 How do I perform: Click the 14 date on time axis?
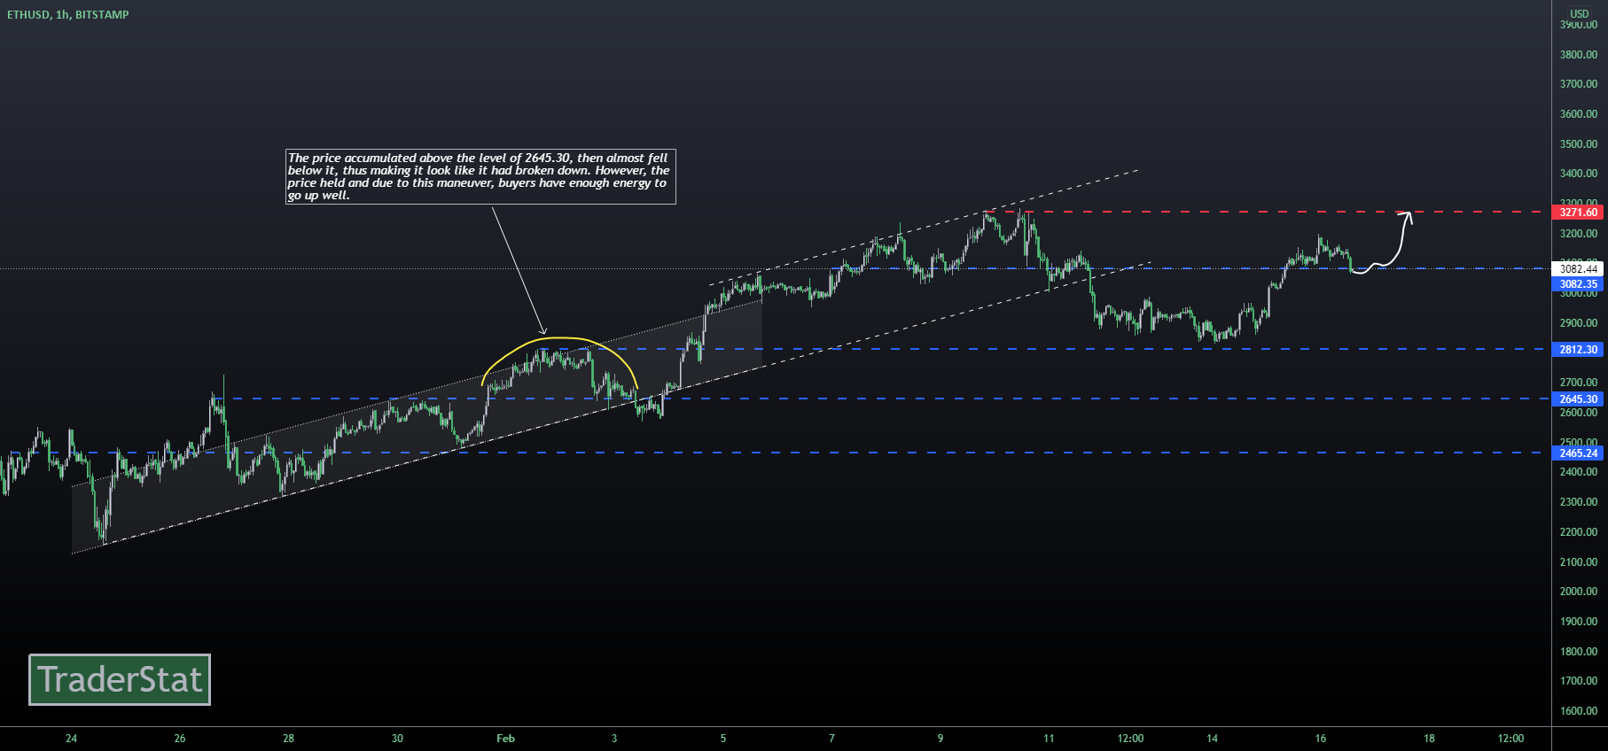point(1212,739)
